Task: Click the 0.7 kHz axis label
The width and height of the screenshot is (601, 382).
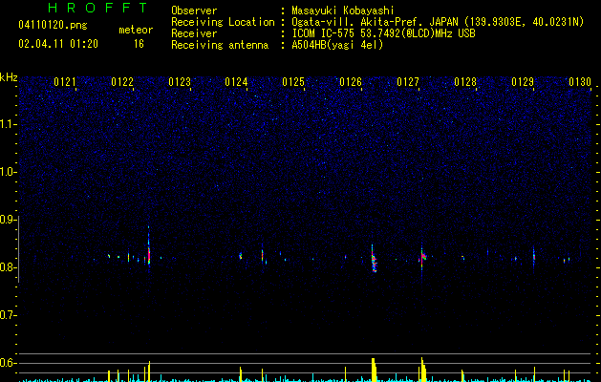Action: pos(8,315)
